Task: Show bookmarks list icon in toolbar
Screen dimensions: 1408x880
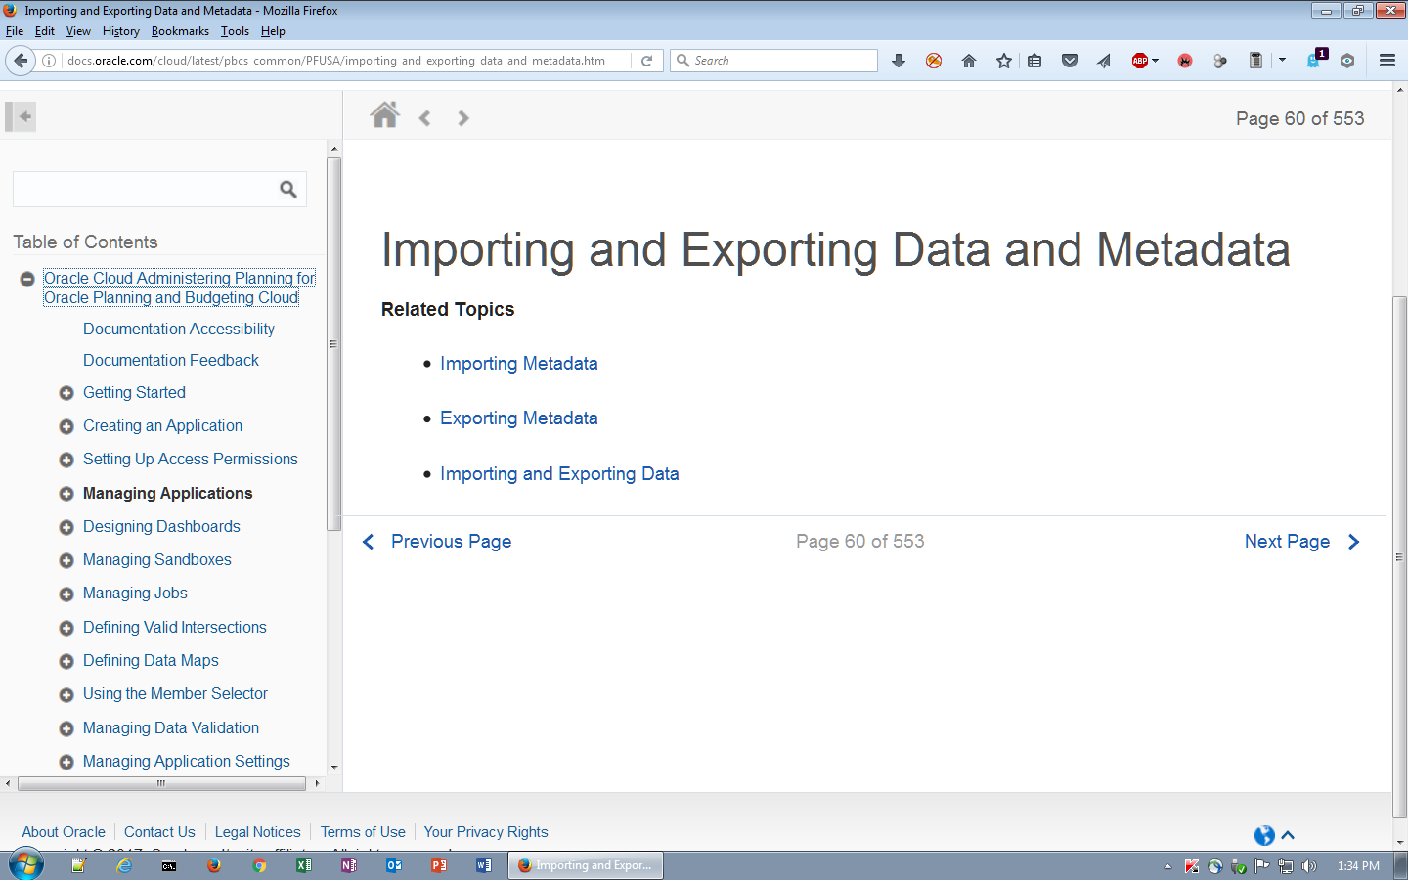Action: pyautogui.click(x=1034, y=61)
